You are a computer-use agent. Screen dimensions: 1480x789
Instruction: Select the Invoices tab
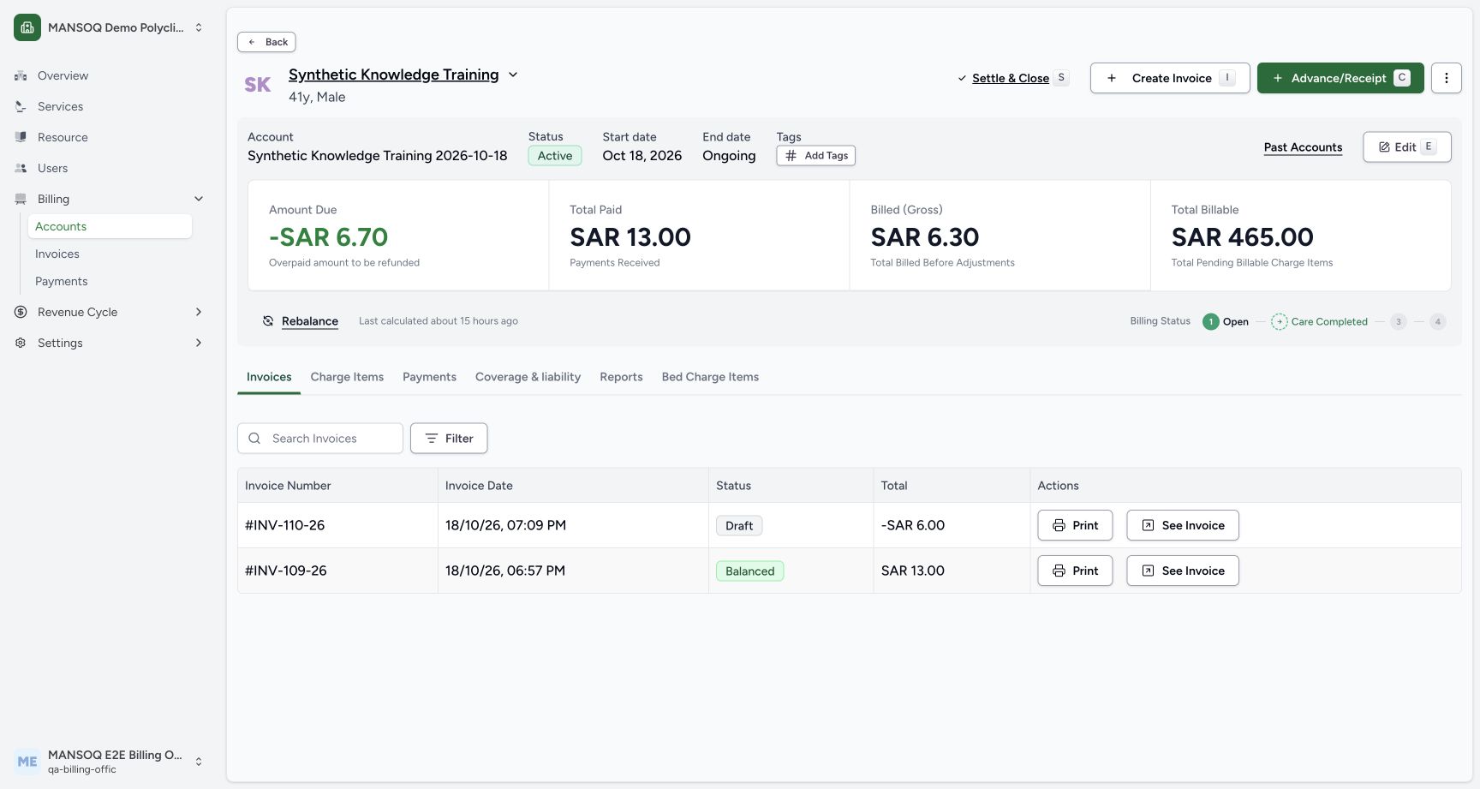[x=269, y=377]
